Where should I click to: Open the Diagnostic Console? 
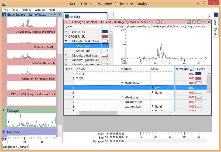pyautogui.click(x=16, y=147)
